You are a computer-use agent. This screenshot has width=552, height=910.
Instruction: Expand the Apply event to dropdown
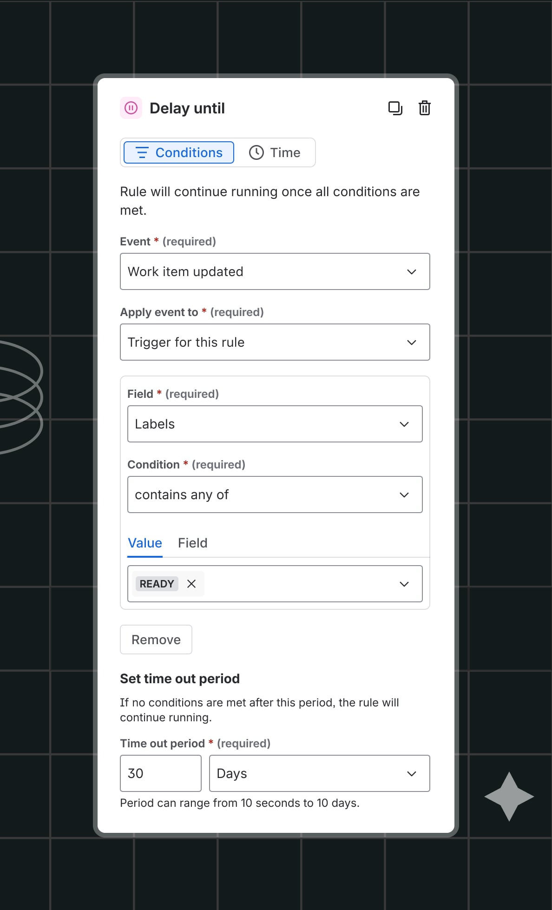[x=275, y=342]
